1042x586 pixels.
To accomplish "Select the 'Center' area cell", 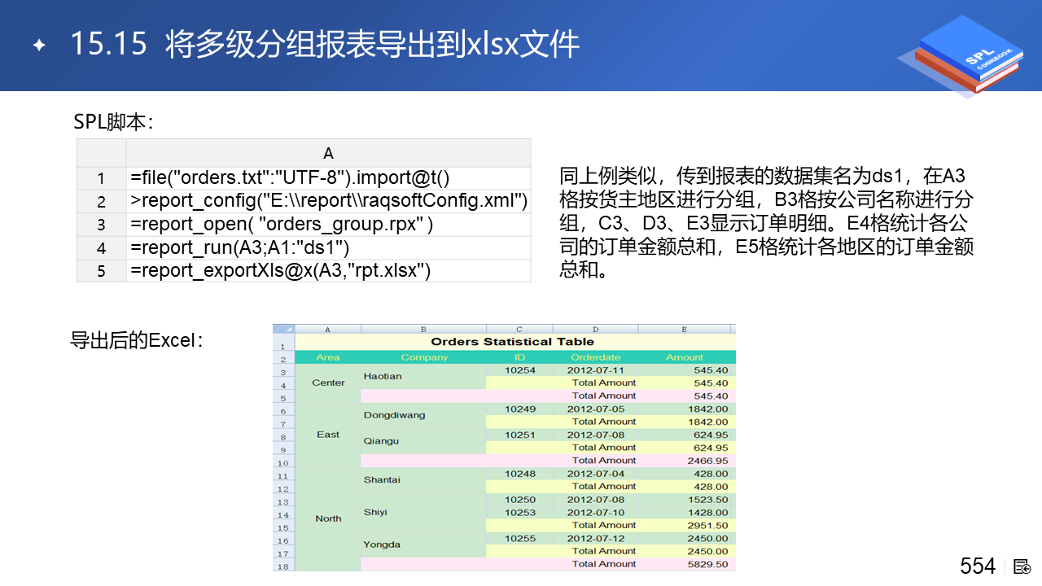I will [328, 383].
